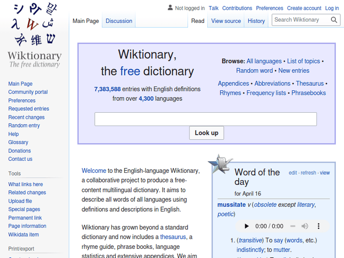Image resolution: width=344 pixels, height=258 pixels.
Task: Mute the audio player volume icon
Action: [305, 226]
